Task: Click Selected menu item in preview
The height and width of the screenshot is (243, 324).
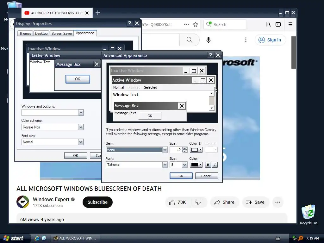Action: 150,87
